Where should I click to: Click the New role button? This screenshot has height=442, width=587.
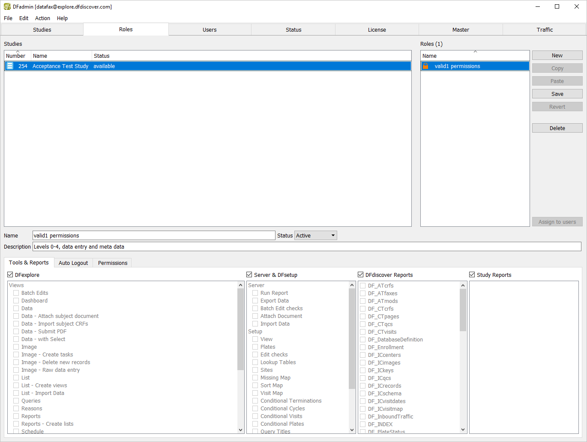coord(557,55)
